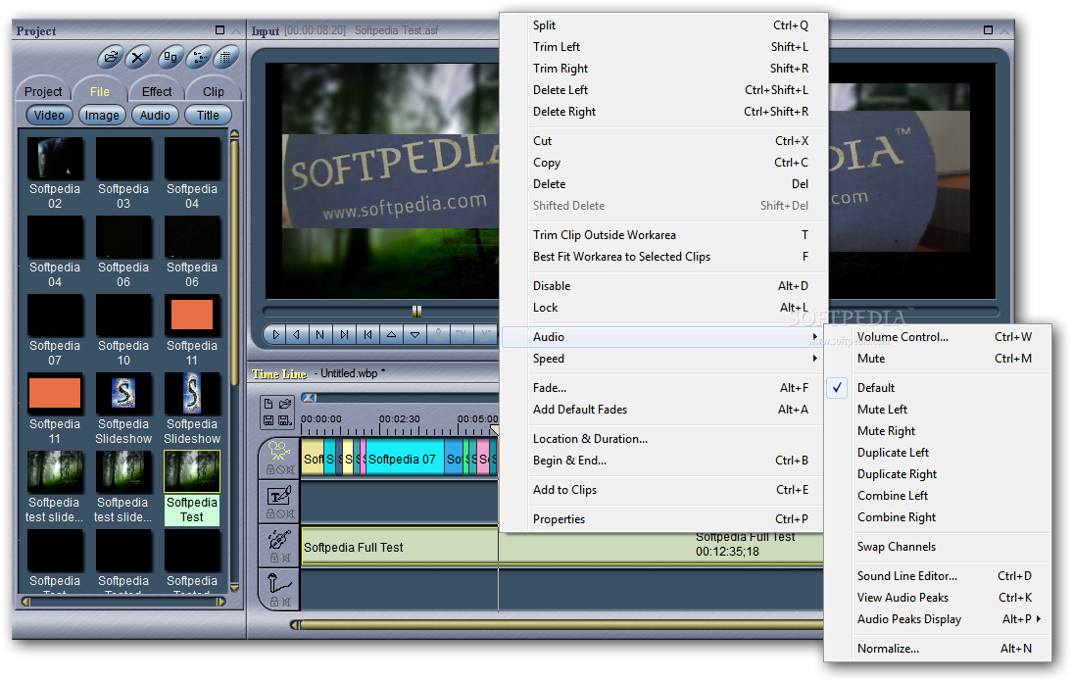Mute the music track
This screenshot has height=682, width=1072.
[286, 559]
